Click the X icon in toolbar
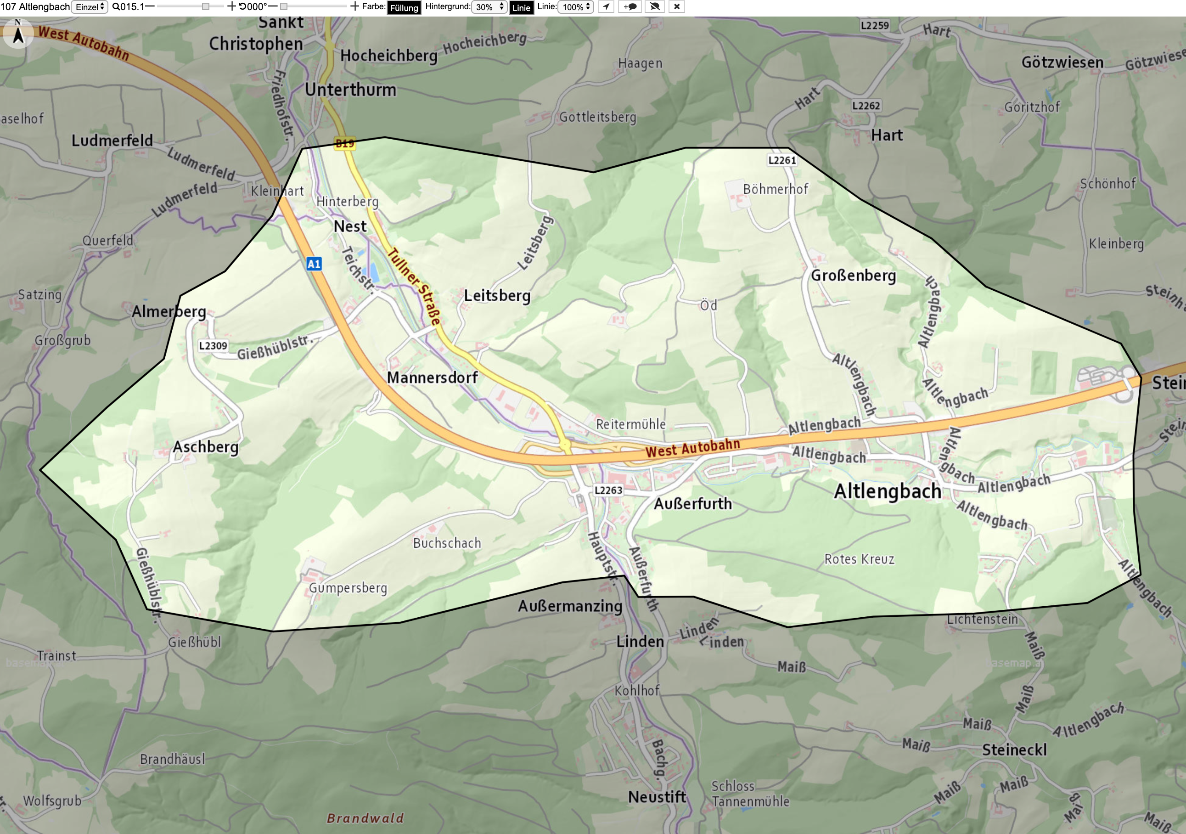Viewport: 1186px width, 834px height. (677, 7)
